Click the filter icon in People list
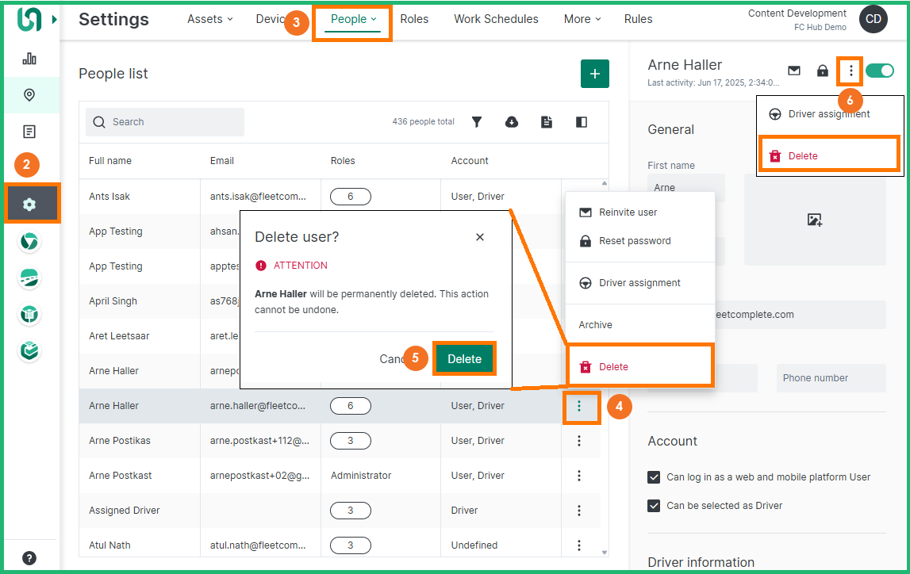Image resolution: width=910 pixels, height=574 pixels. click(477, 122)
